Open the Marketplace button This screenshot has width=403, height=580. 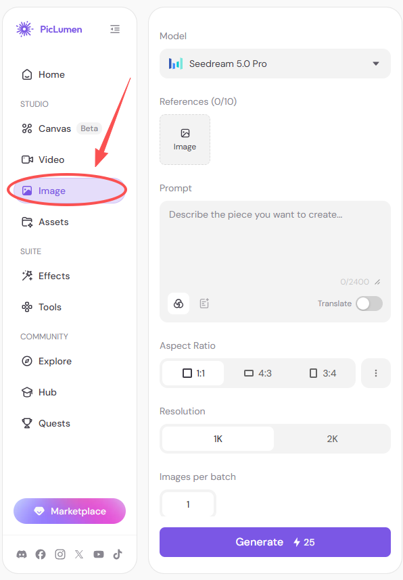click(x=70, y=511)
